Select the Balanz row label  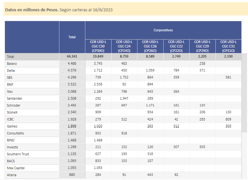click(12, 64)
